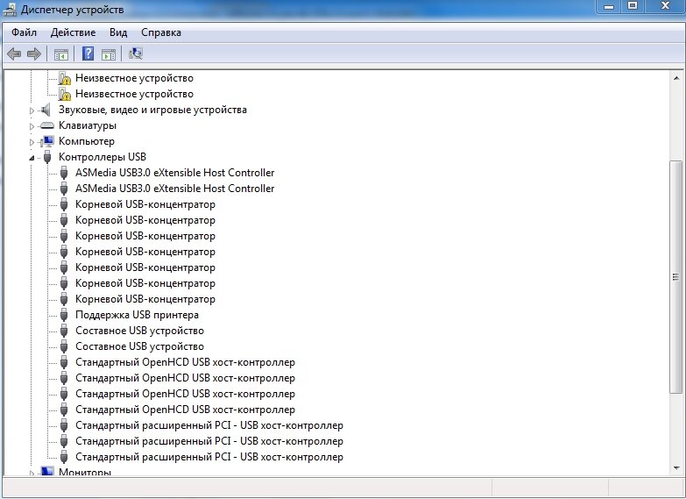Image resolution: width=686 pixels, height=499 pixels.
Task: Click the icon beside Поддержка USB принтера
Action: pyautogui.click(x=64, y=315)
